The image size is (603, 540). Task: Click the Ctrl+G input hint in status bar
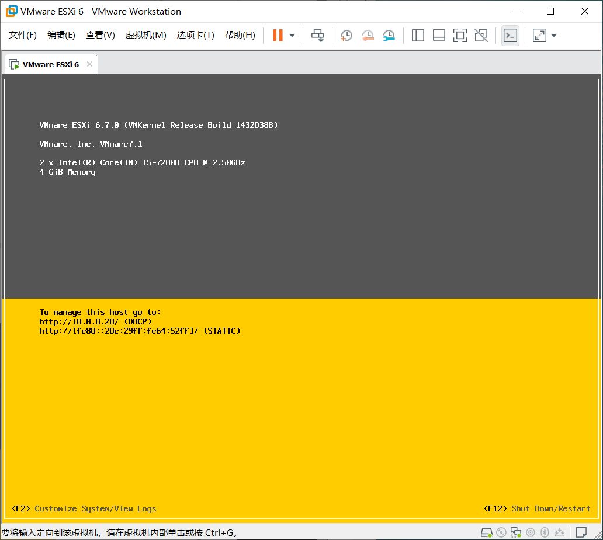pyautogui.click(x=119, y=532)
